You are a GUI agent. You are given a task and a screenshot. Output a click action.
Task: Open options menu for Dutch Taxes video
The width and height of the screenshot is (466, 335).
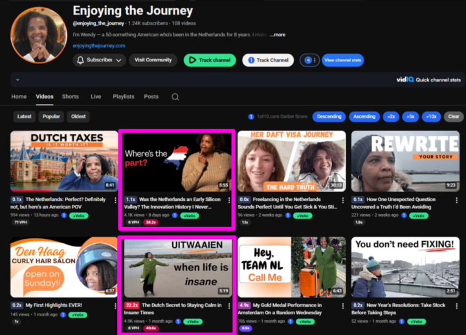(x=115, y=200)
